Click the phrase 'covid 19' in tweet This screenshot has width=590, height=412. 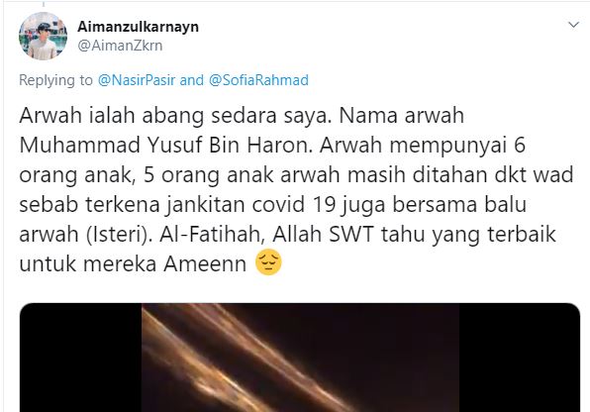[294, 204]
